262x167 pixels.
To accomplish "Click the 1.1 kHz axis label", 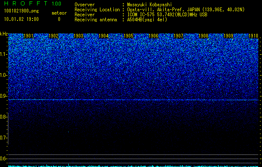I will point(3,54).
